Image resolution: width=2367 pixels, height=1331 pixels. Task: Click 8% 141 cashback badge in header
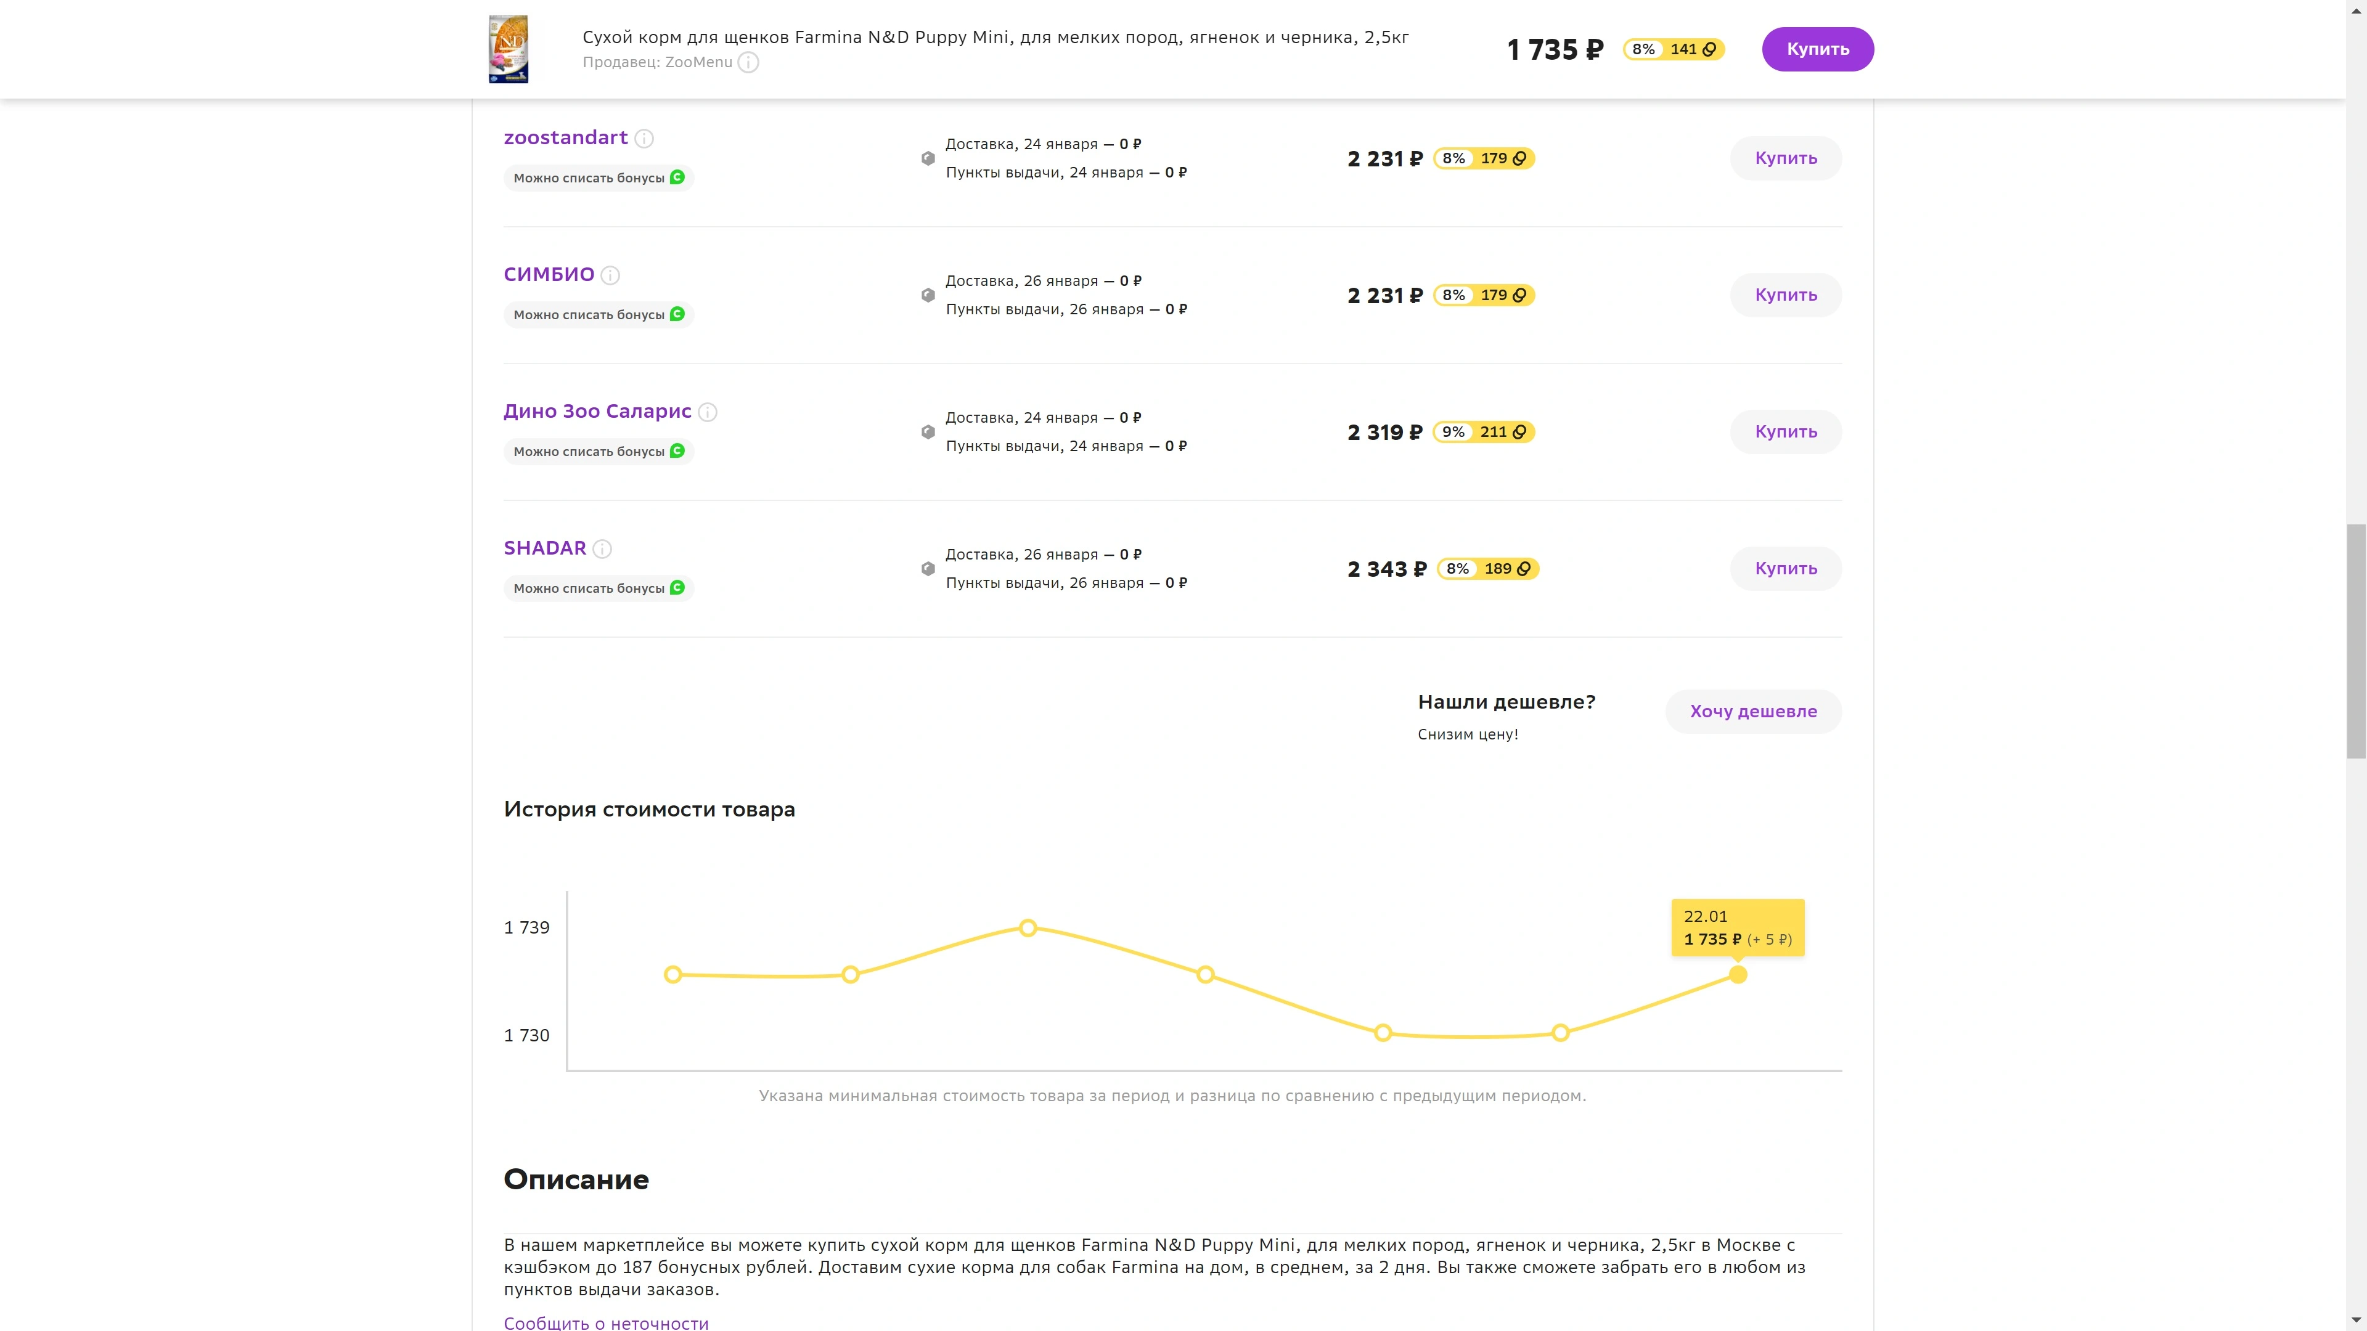(x=1674, y=49)
